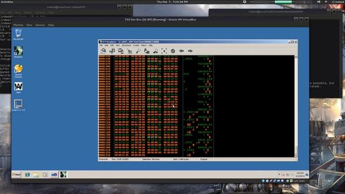
Task: Click the blue infinity icon on the taskbar
Action: (54, 175)
